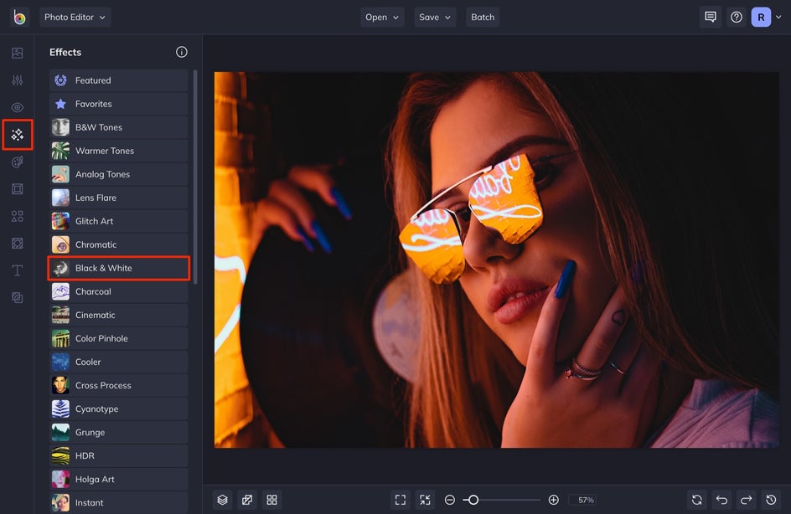Viewport: 791px width, 514px height.
Task: Open the Textures sidebar icon
Action: tap(17, 244)
